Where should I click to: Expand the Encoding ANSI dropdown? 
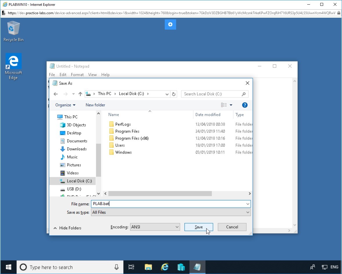coord(155,227)
